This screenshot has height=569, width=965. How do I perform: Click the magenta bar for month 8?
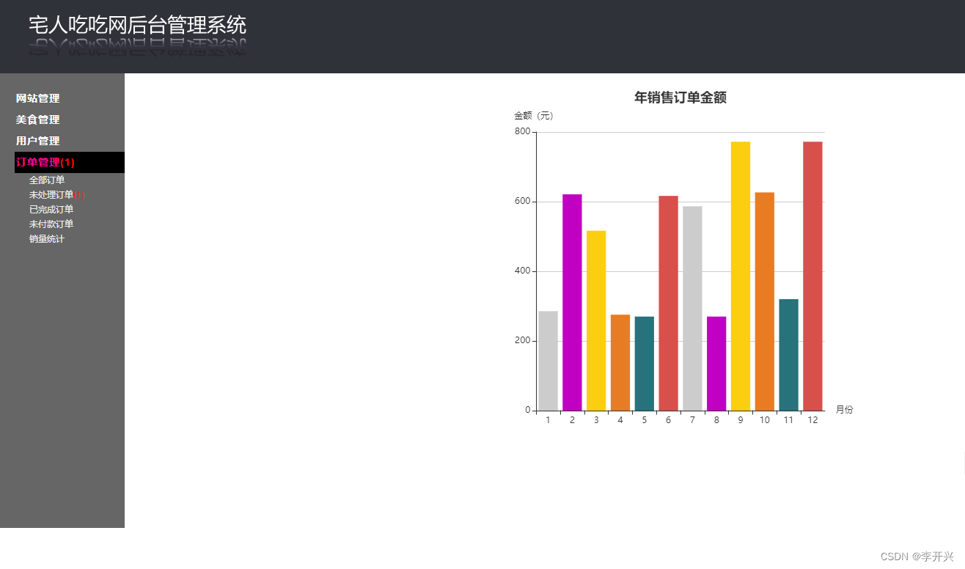coord(716,364)
